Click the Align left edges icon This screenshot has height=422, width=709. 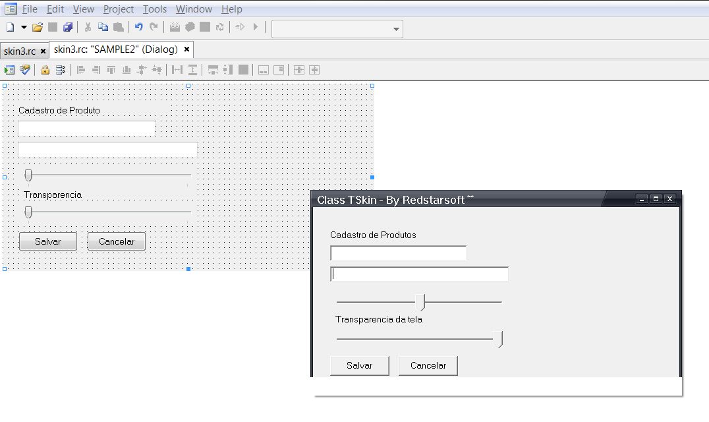tap(81, 70)
